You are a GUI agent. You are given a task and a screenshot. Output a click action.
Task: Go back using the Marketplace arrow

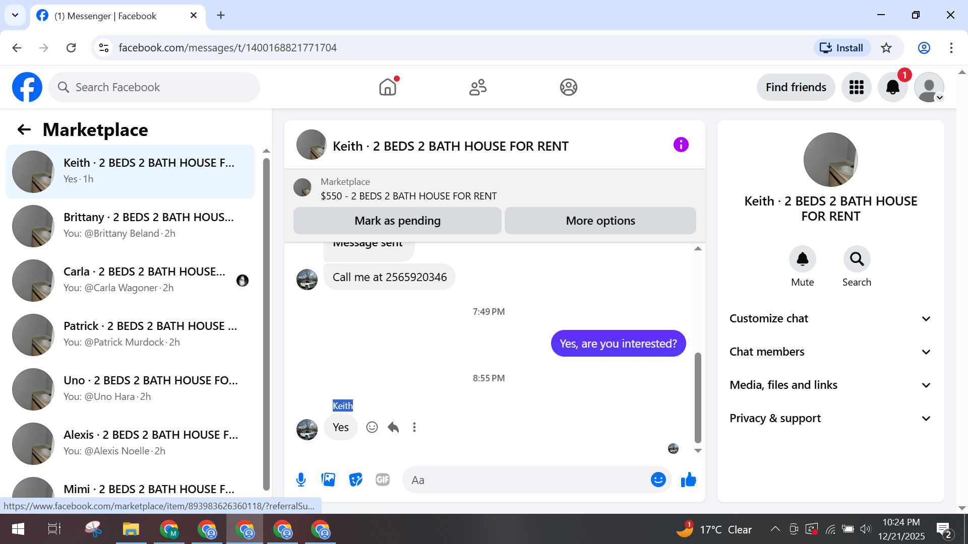click(x=24, y=130)
